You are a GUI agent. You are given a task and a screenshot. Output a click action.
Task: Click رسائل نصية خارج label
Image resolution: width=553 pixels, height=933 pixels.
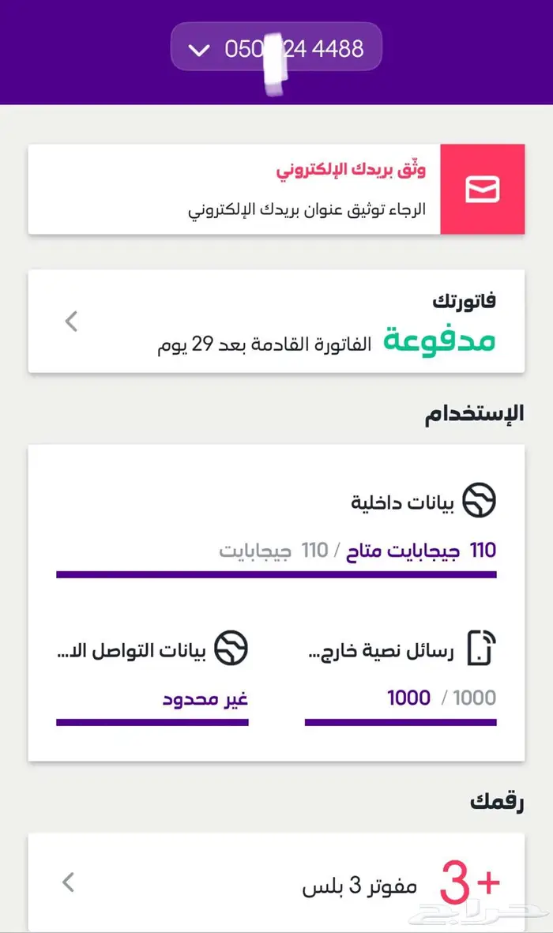(380, 653)
